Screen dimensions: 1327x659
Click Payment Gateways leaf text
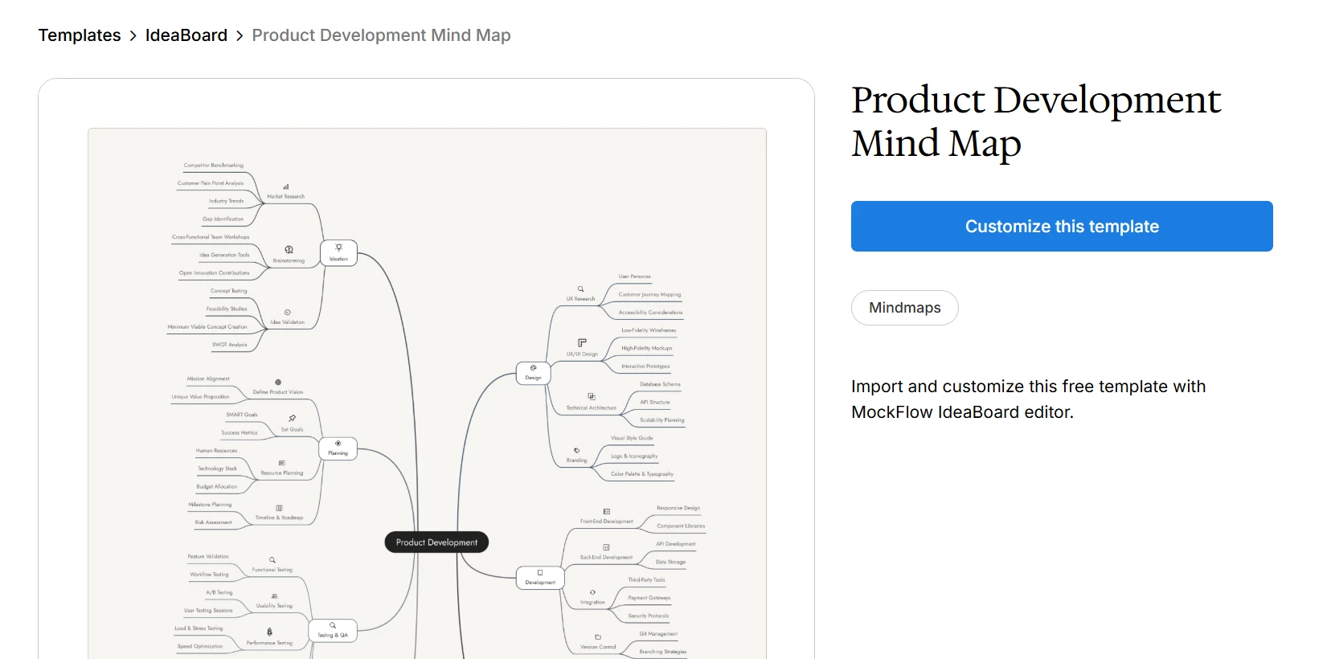click(x=649, y=598)
